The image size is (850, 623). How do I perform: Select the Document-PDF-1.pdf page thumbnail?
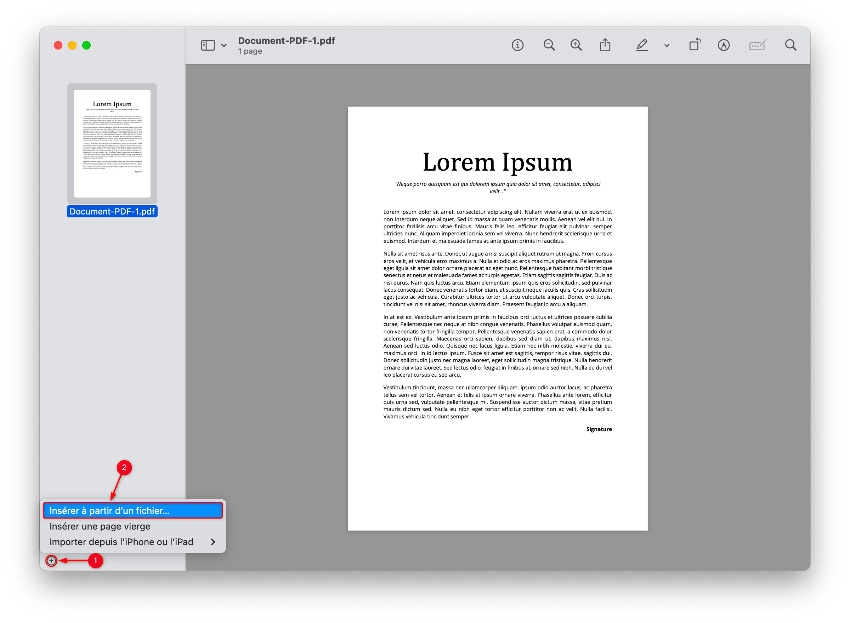point(112,143)
